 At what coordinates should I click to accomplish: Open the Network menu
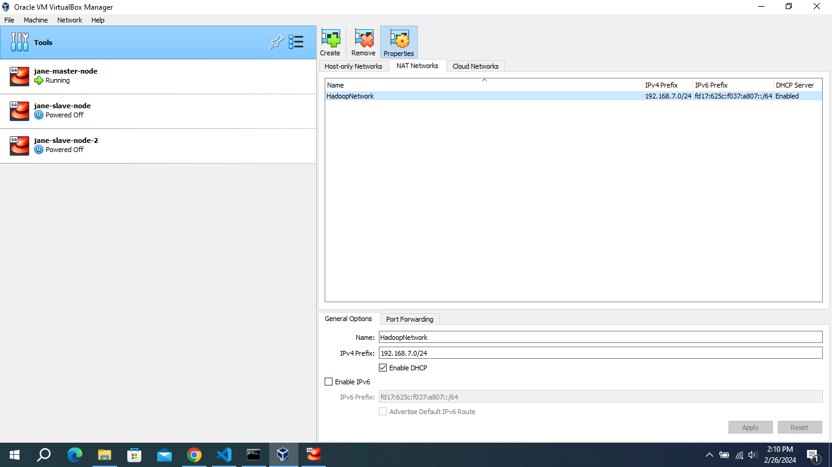69,20
